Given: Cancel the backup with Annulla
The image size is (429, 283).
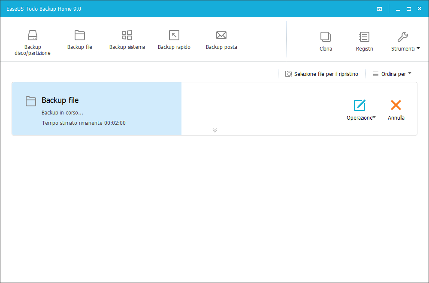Looking at the screenshot, I should (396, 110).
